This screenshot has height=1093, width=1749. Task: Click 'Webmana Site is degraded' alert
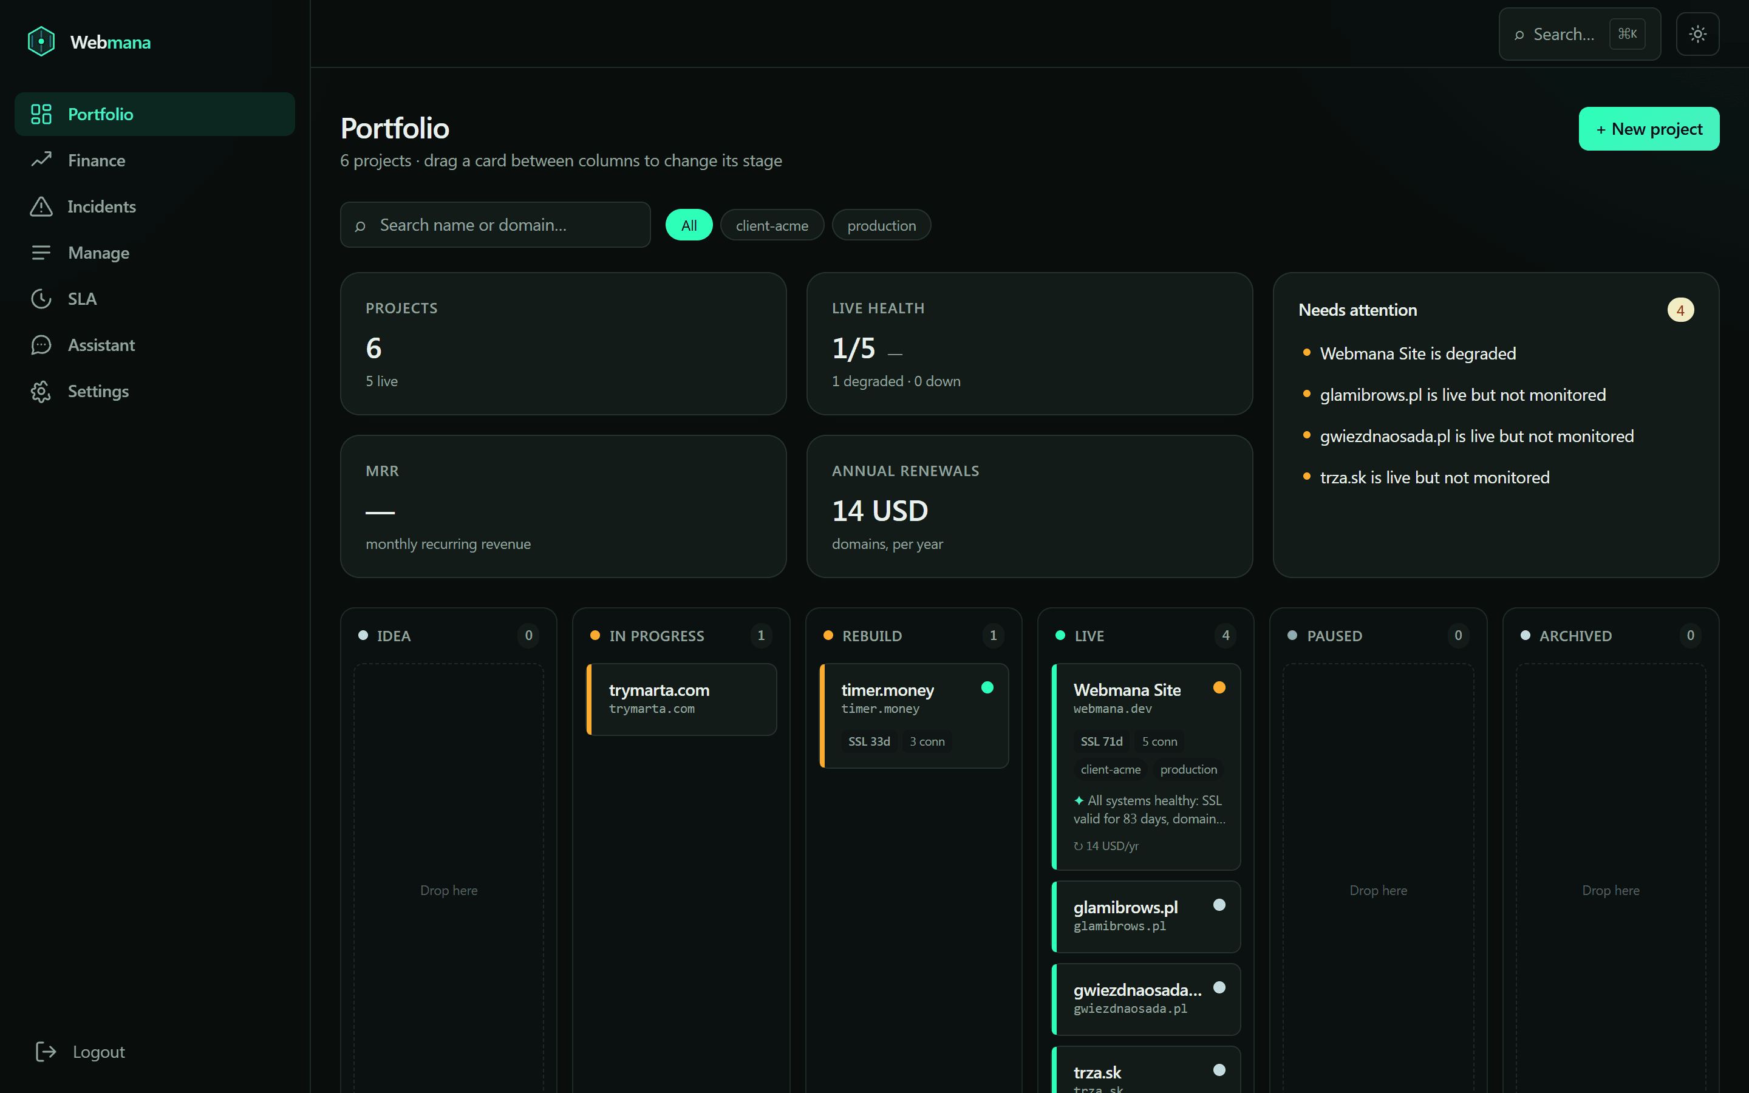coord(1417,353)
